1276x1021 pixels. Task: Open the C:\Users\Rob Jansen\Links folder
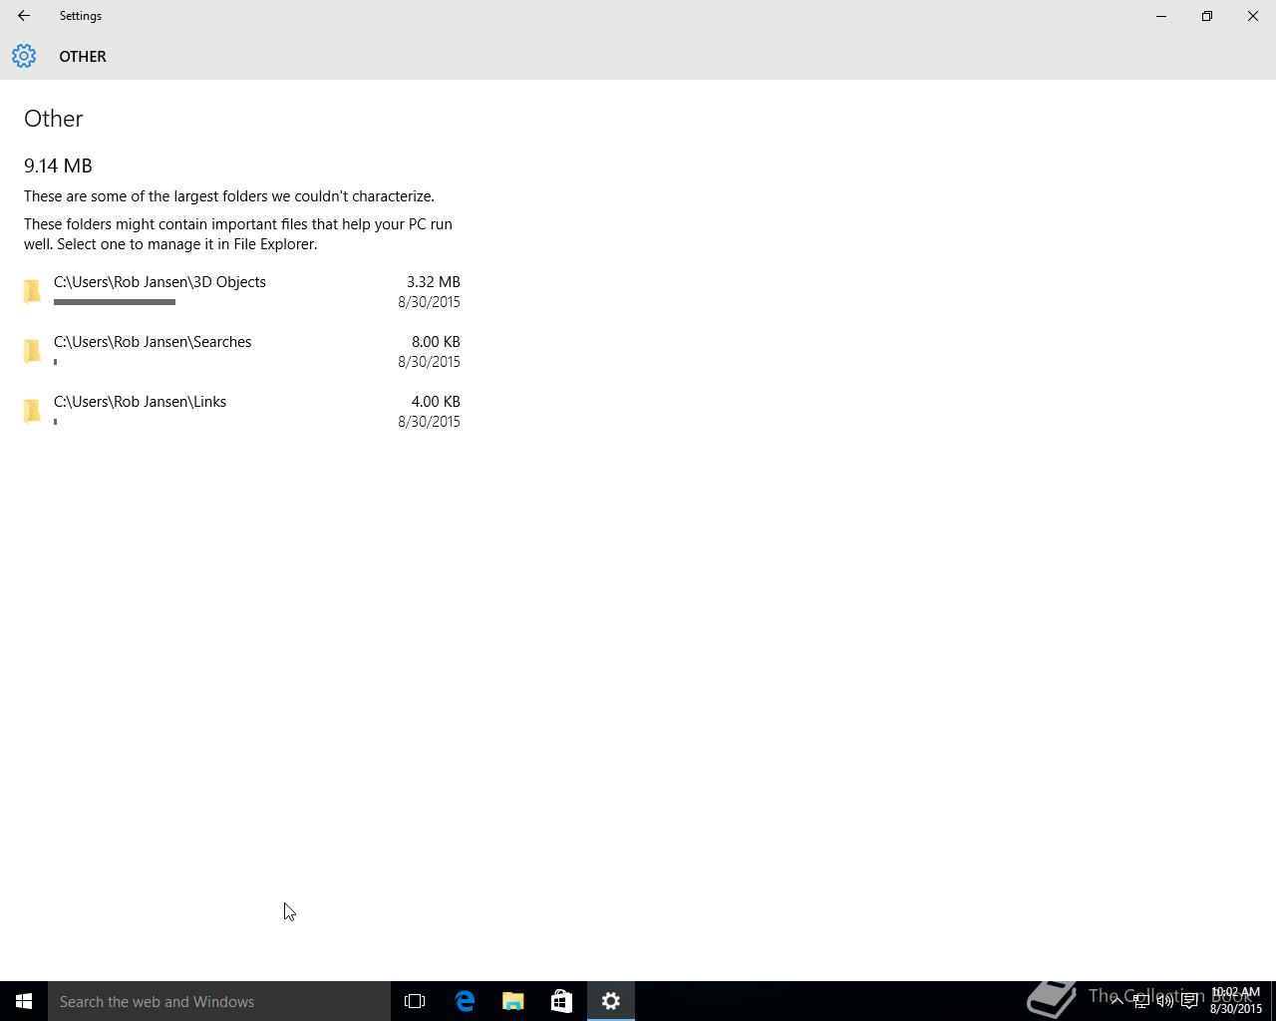(x=242, y=411)
